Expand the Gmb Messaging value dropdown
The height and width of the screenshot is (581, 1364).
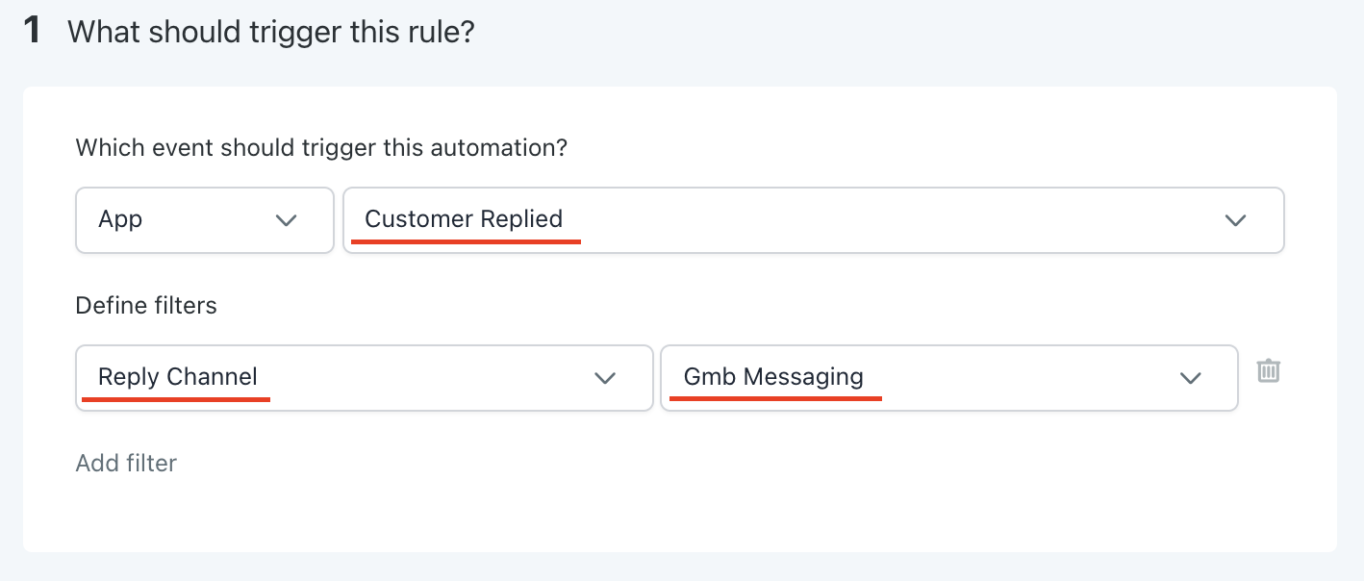click(948, 378)
